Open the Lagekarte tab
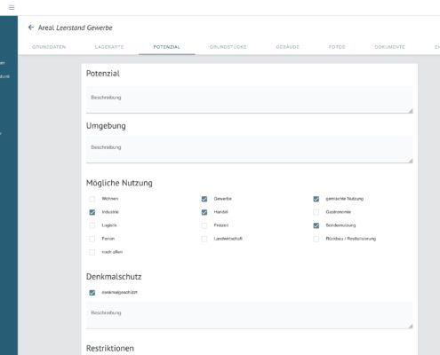 tap(109, 47)
